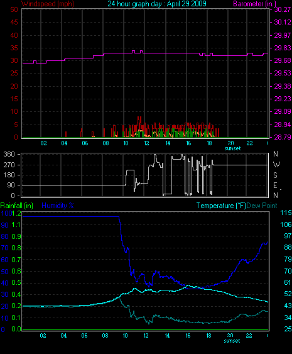Click the sunset marker under the bottom graph
The height and width of the screenshot is (354, 292).
click(x=232, y=341)
